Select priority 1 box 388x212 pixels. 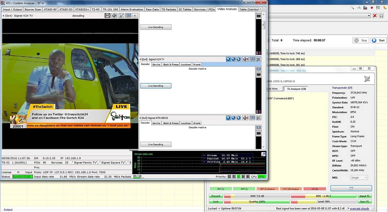pos(229,177)
